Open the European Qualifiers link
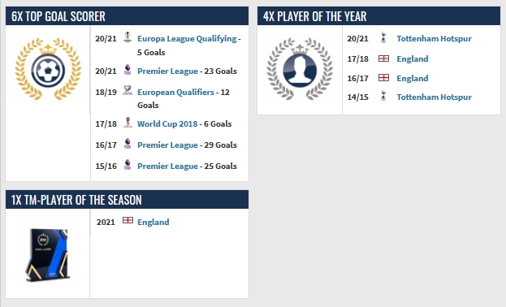The width and height of the screenshot is (506, 307). [175, 93]
